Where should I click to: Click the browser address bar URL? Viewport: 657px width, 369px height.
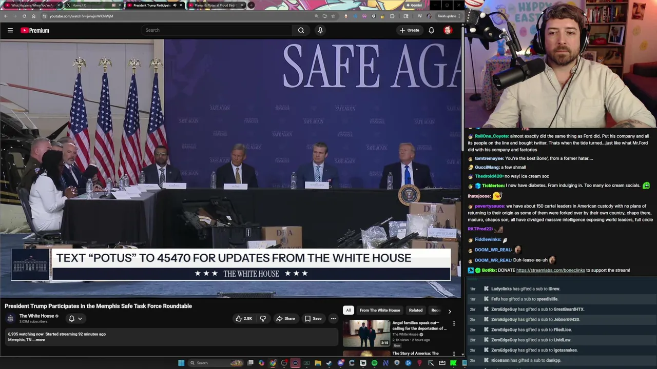pyautogui.click(x=81, y=16)
